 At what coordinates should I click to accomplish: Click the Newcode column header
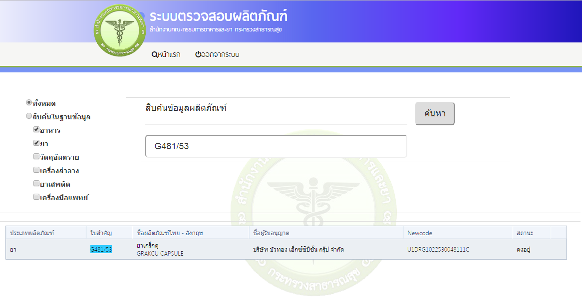(419, 233)
